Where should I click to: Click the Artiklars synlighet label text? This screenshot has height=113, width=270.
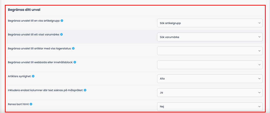[x=20, y=76]
